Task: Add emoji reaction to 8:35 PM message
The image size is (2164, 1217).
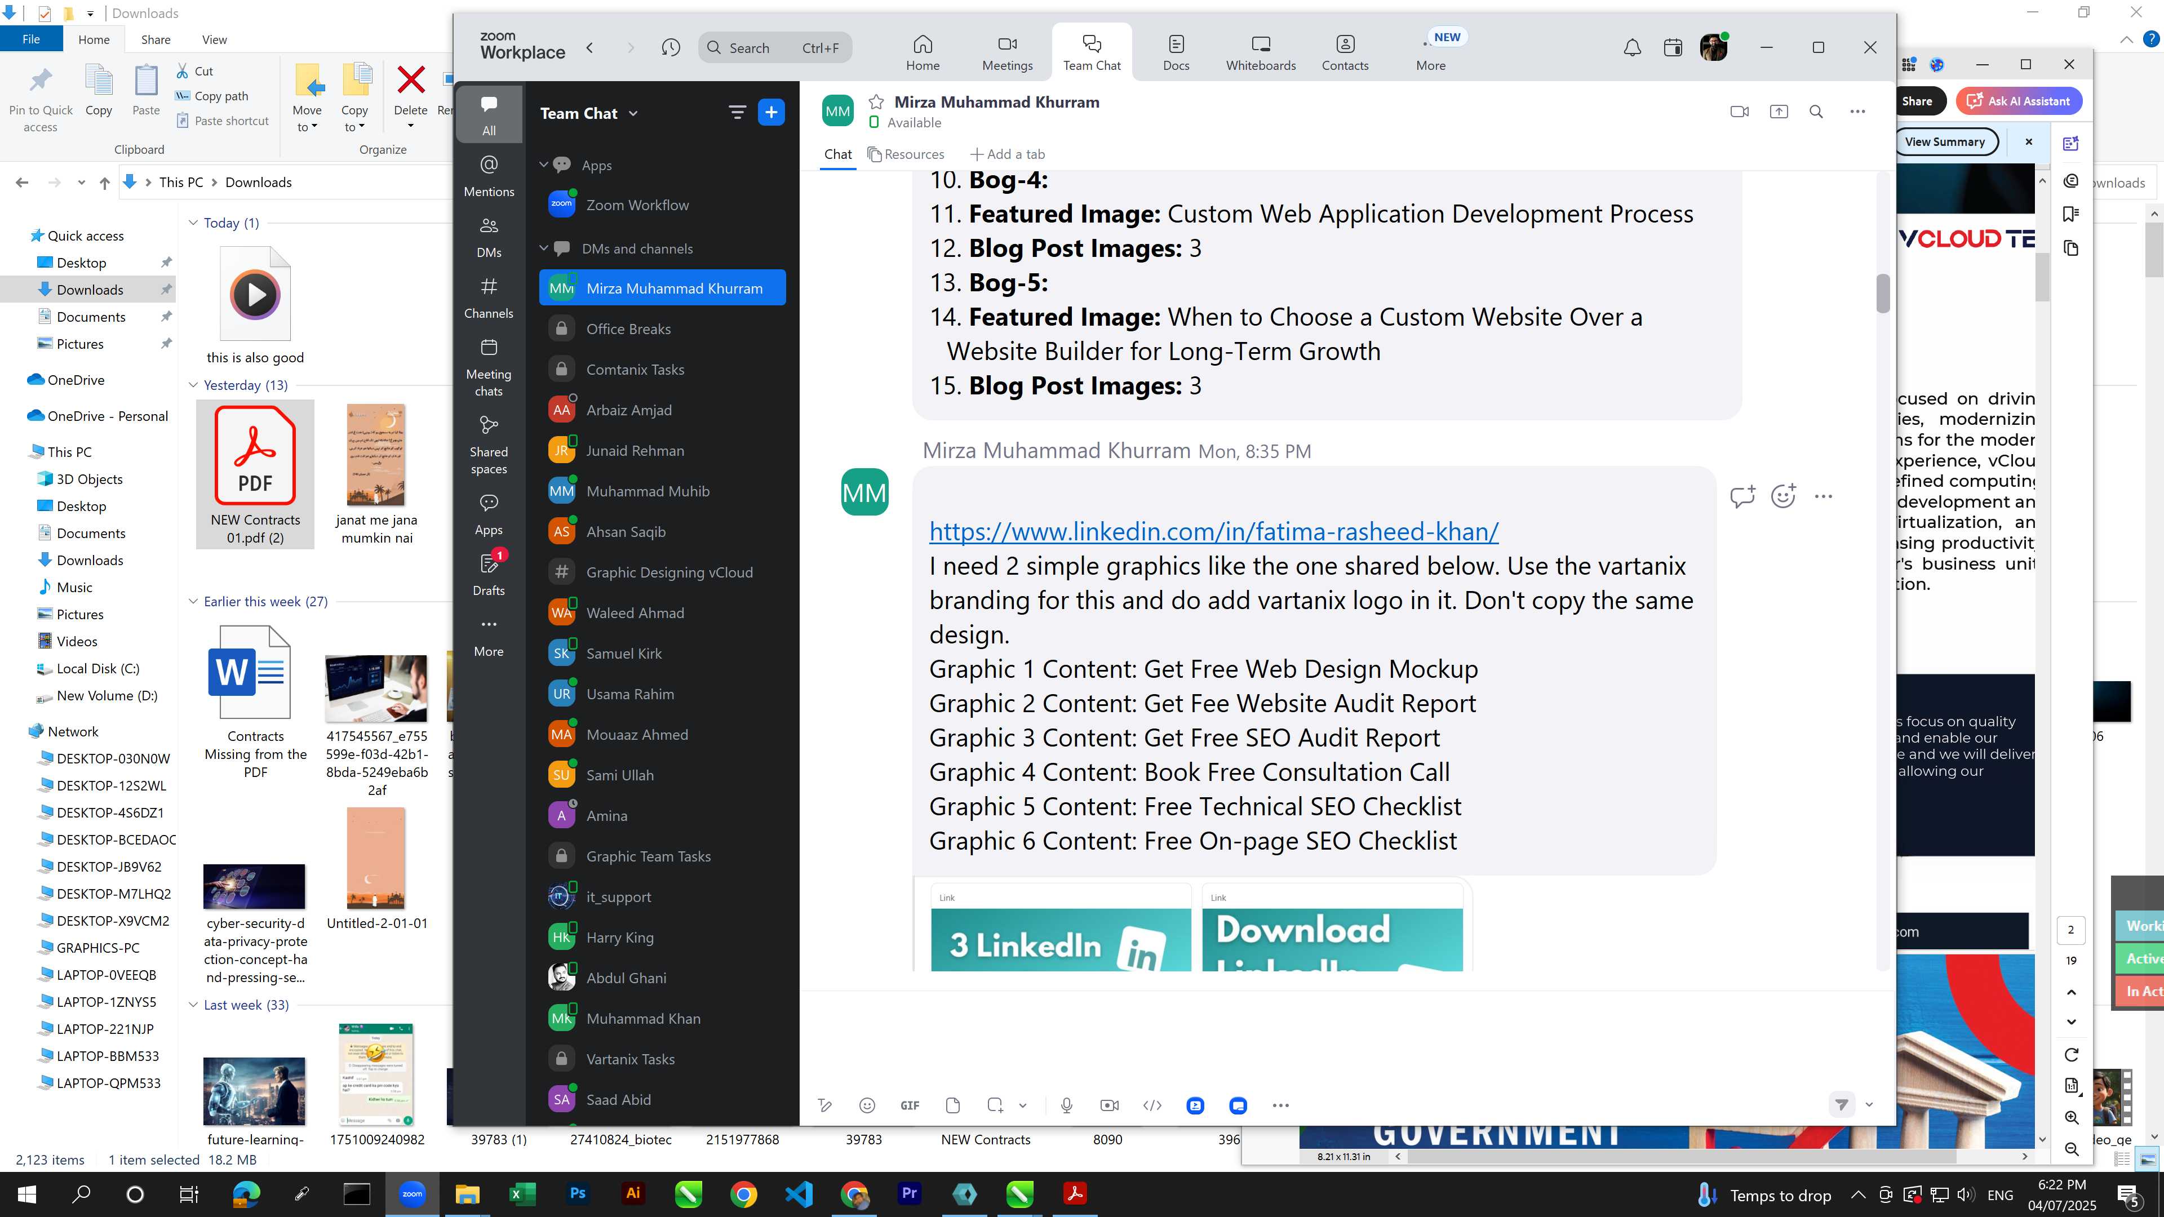Action: (x=1782, y=496)
